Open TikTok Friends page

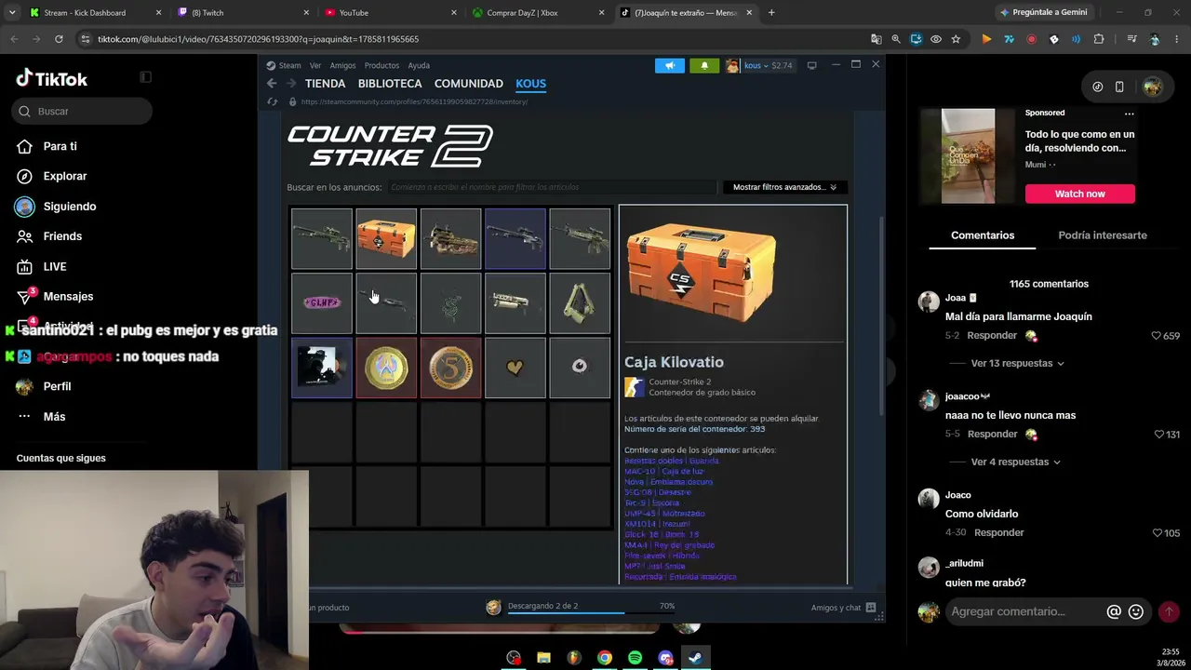tap(62, 236)
